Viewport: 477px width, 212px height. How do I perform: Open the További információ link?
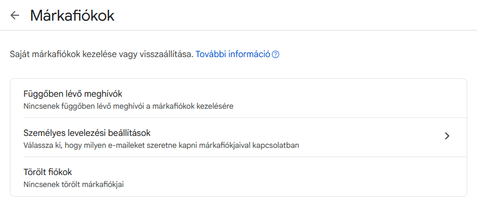point(233,54)
